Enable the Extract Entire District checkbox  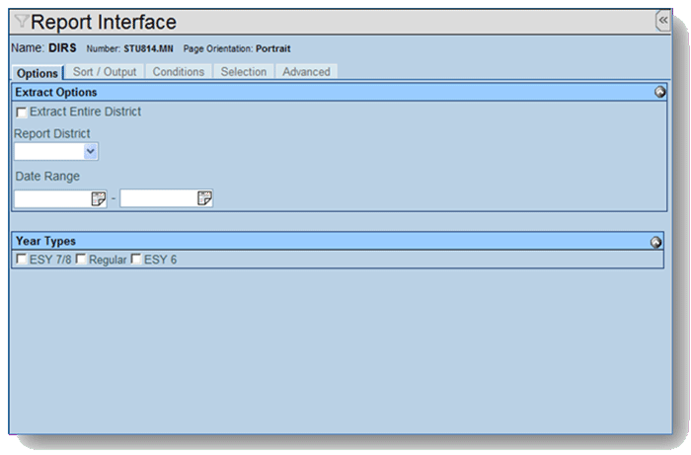[x=22, y=113]
